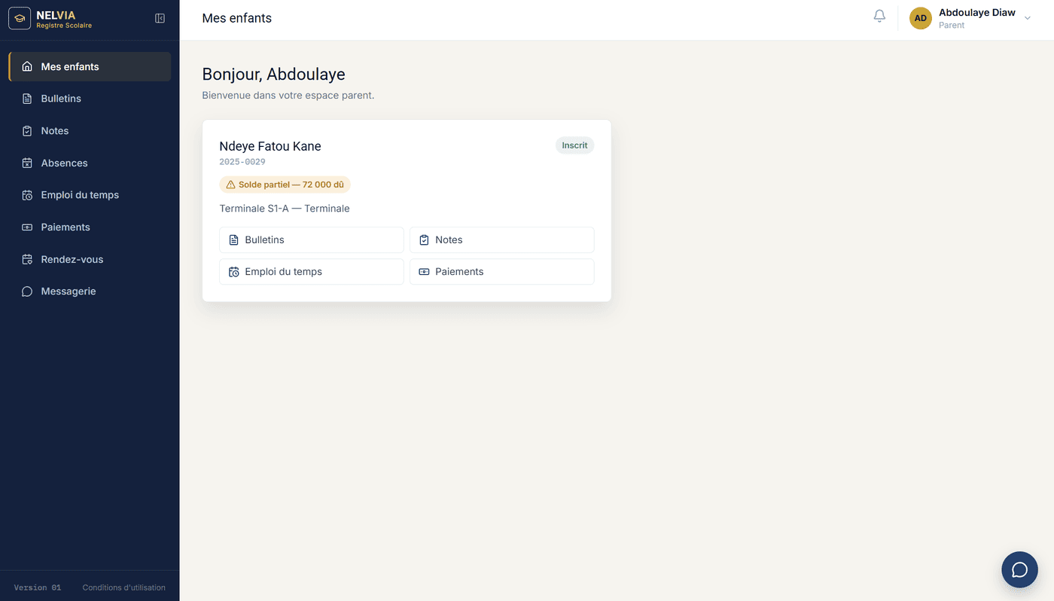
Task: Open the notifications bell
Action: tap(879, 17)
